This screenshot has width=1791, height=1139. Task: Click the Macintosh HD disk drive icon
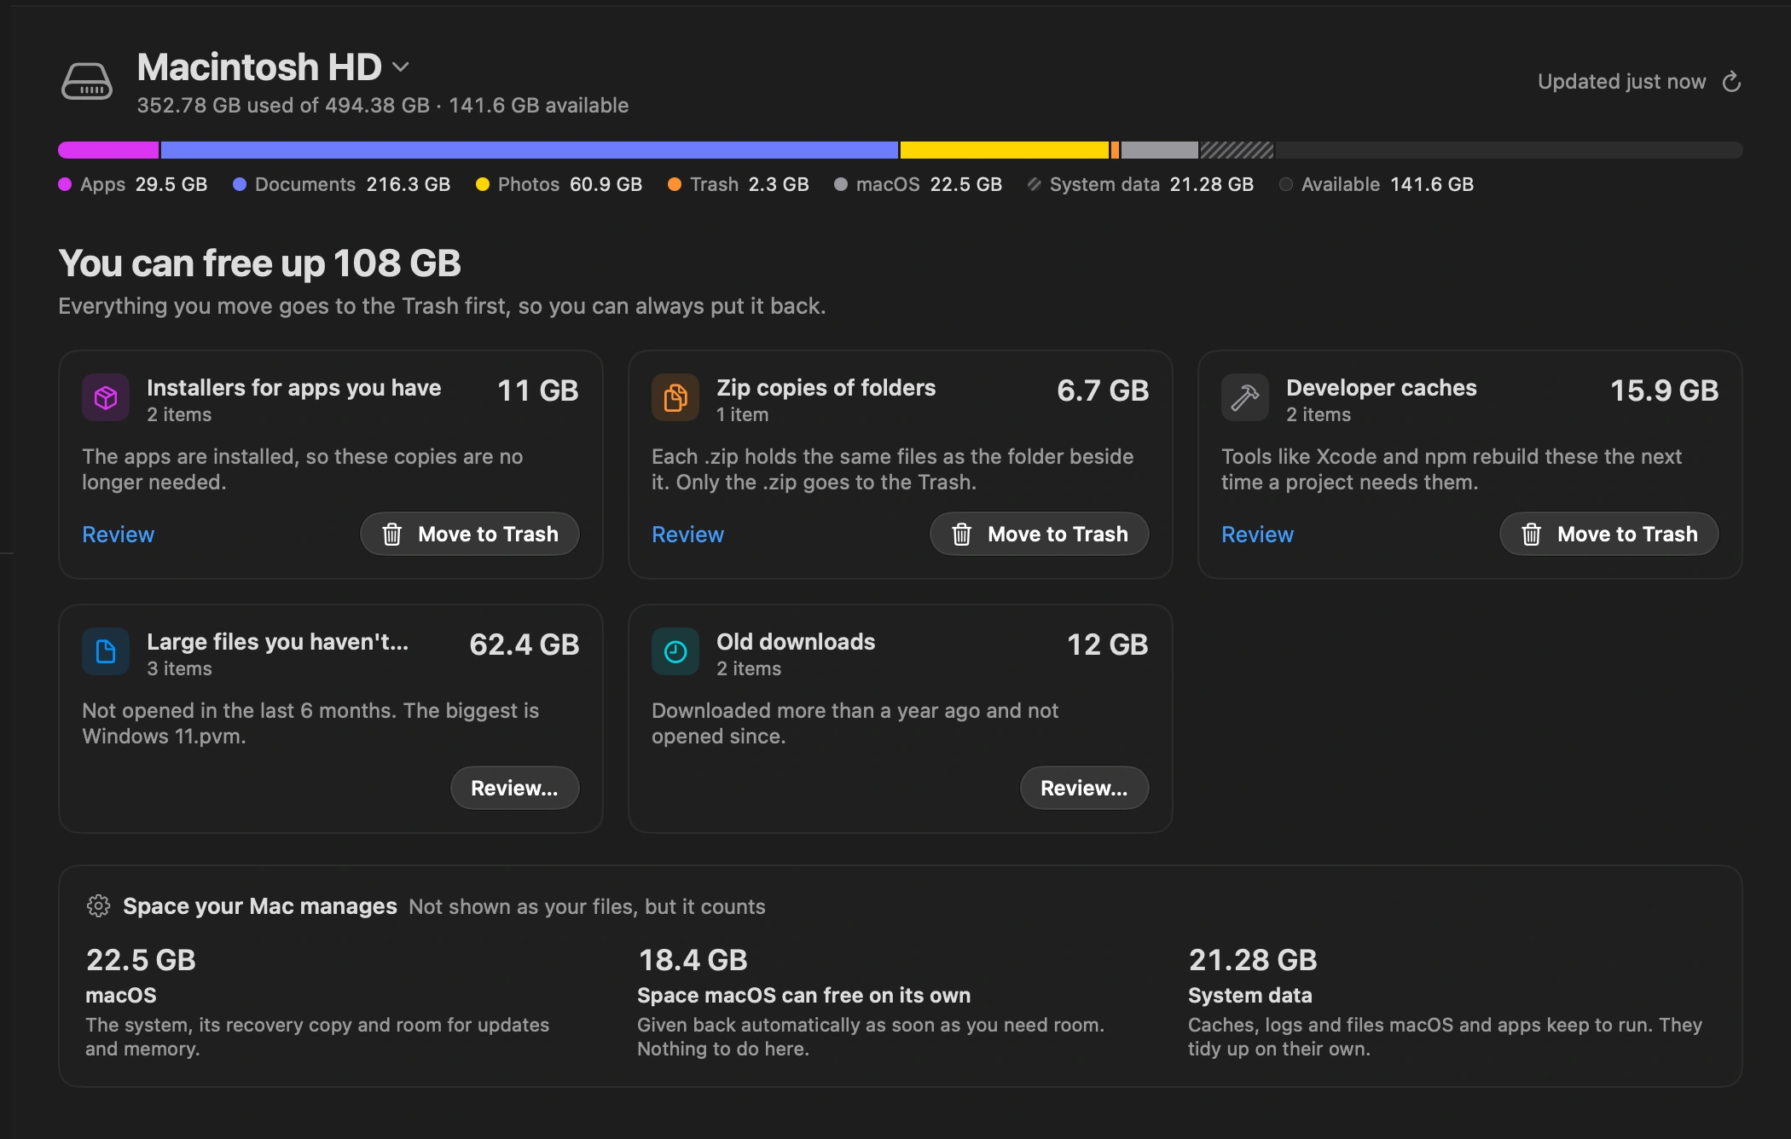86,82
